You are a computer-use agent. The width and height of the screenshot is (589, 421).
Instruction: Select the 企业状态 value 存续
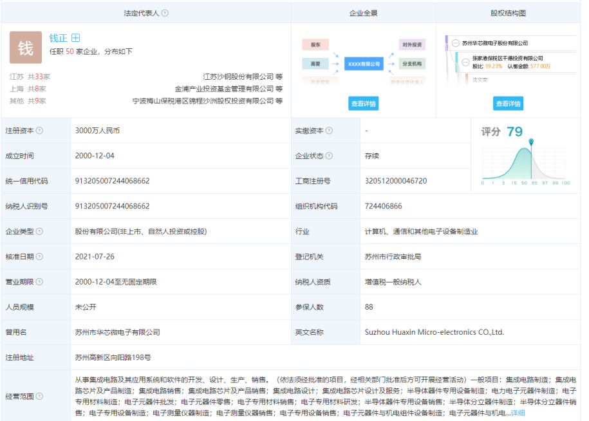[372, 156]
